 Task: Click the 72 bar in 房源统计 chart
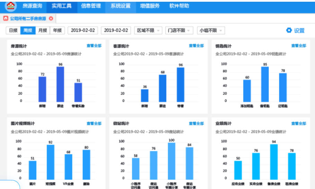pyautogui.click(x=42, y=89)
